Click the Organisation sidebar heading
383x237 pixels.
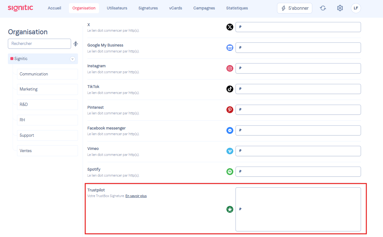pos(28,32)
